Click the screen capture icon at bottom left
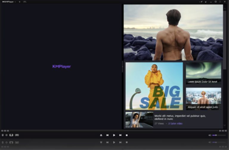Image resolution: width=229 pixels, height=150 pixels. (x=11, y=135)
